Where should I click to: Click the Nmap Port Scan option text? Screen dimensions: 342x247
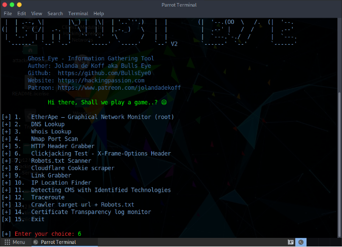[x=54, y=139]
